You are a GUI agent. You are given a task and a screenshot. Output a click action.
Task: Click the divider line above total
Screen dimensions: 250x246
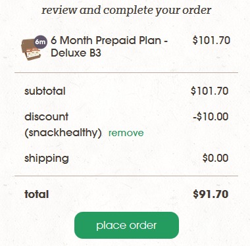coord(126,176)
